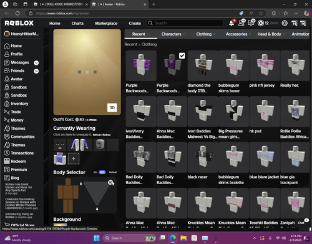Image resolution: width=312 pixels, height=244 pixels.
Task: Open the Official Store link
Action: pos(19,225)
